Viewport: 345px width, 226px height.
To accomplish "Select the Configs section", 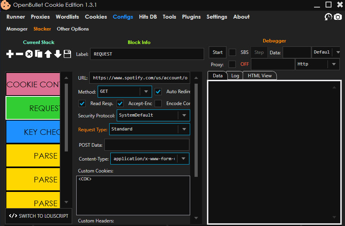I will 123,17.
